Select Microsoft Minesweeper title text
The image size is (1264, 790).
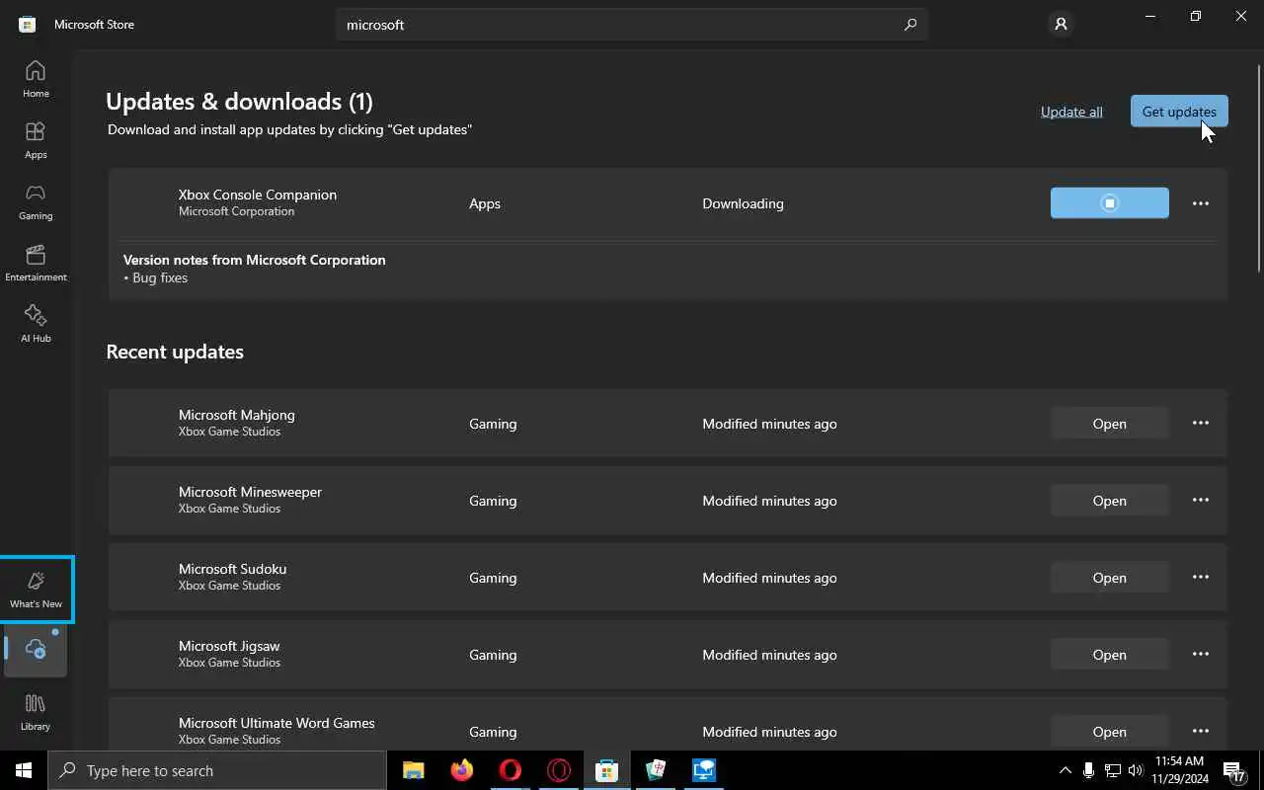250,492
